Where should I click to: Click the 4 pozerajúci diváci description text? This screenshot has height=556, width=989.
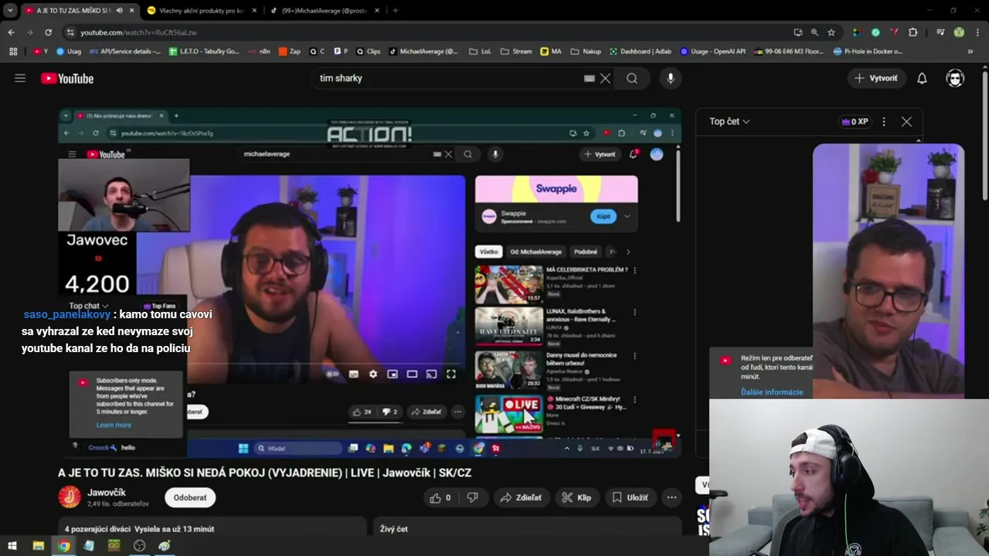tap(139, 529)
